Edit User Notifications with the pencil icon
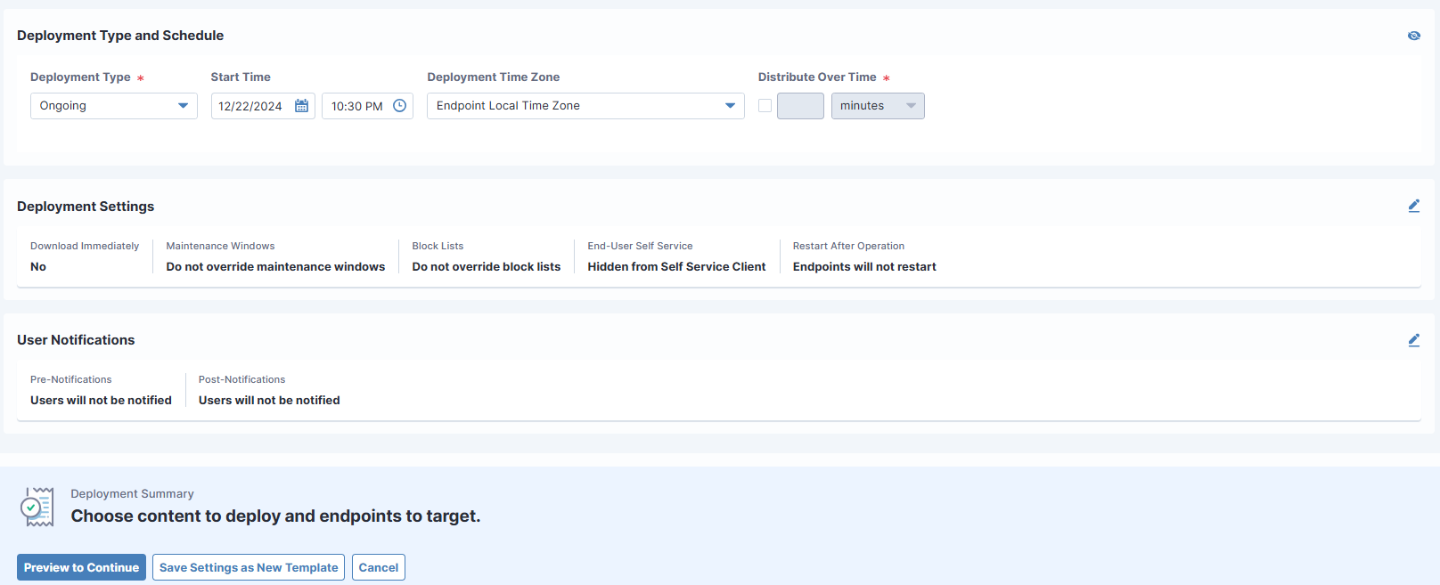Viewport: 1440px width, 585px height. point(1413,340)
